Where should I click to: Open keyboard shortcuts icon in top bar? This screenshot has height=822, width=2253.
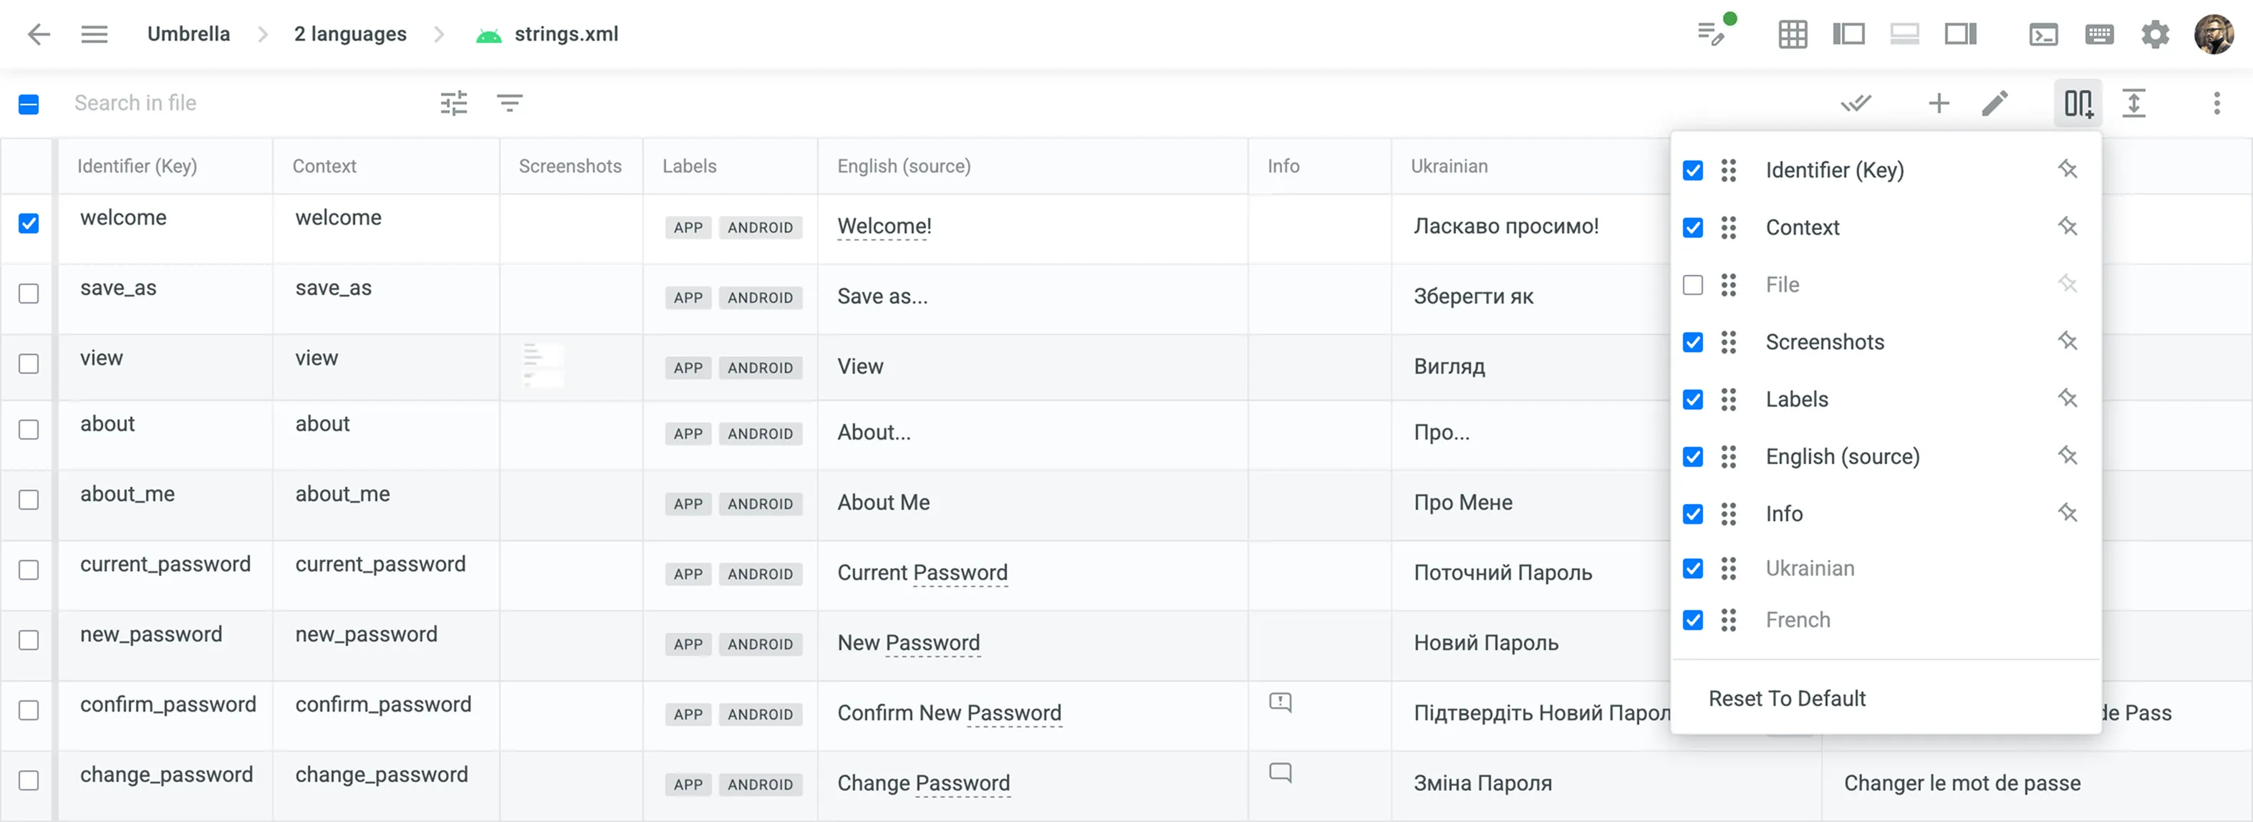[x=2100, y=34]
